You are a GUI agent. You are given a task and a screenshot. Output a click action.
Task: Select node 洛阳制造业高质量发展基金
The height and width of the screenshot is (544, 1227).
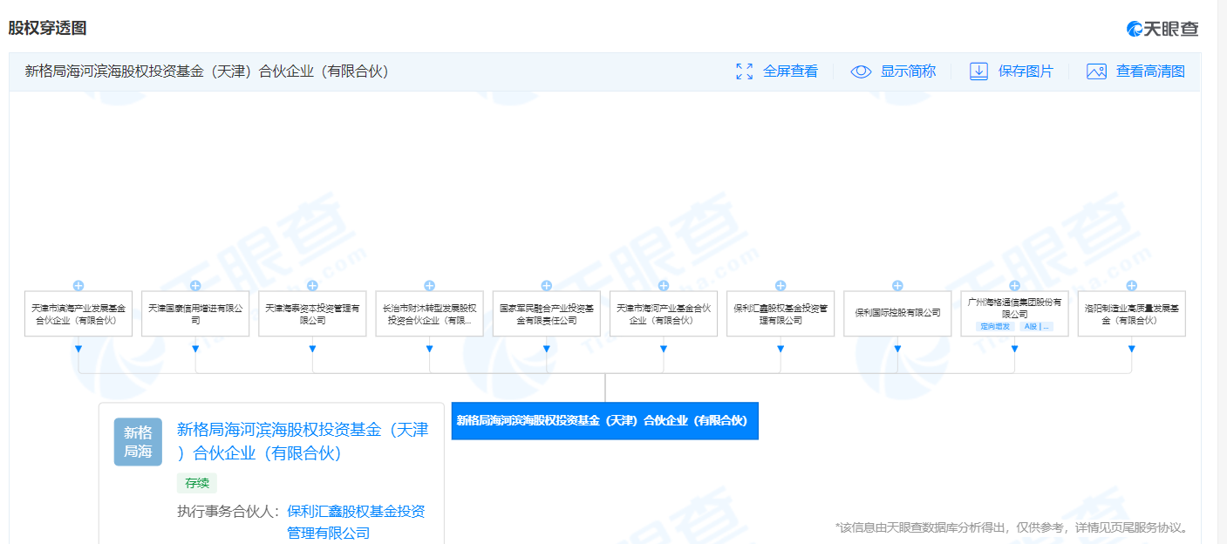pos(1132,314)
